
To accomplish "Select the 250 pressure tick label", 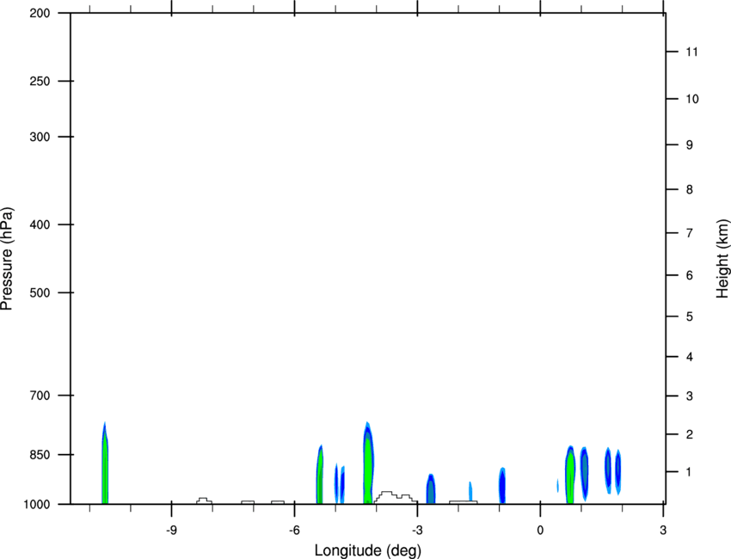I will click(40, 81).
